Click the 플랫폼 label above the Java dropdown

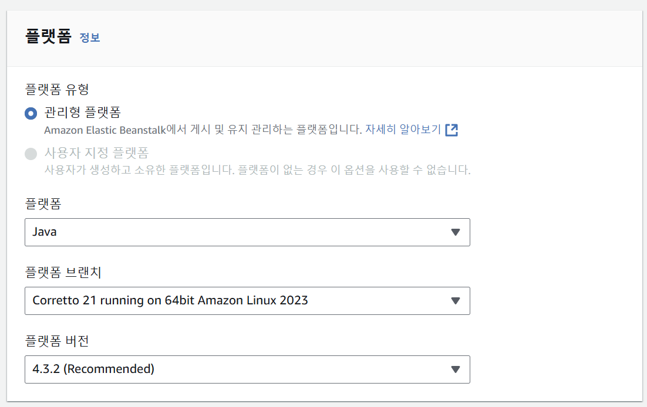click(x=43, y=204)
